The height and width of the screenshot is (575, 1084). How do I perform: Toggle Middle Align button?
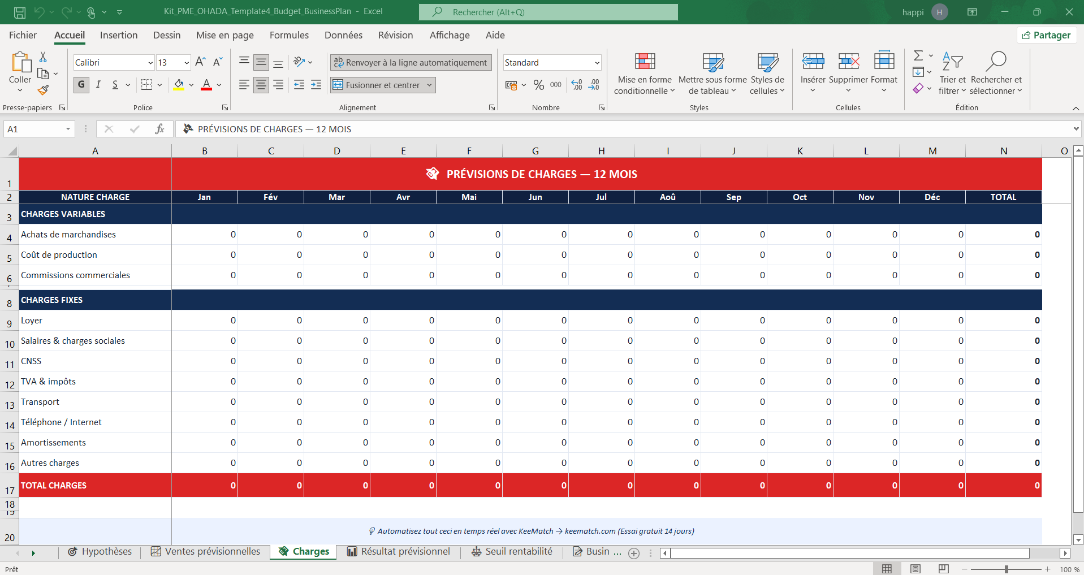pos(261,62)
